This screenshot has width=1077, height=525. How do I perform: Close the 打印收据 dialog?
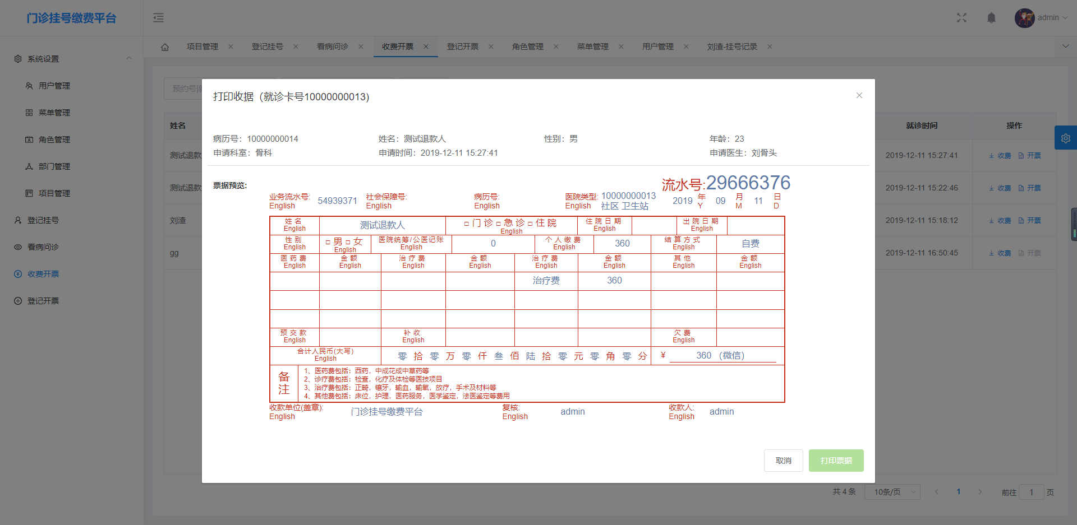click(859, 95)
